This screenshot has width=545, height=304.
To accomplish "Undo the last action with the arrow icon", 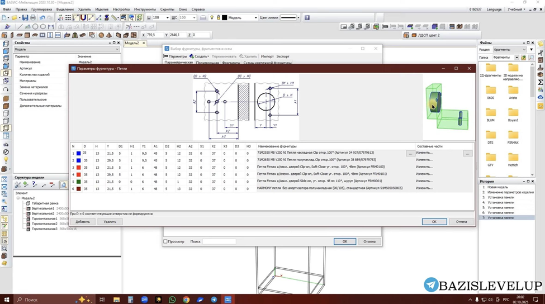I will pyautogui.click(x=42, y=17).
